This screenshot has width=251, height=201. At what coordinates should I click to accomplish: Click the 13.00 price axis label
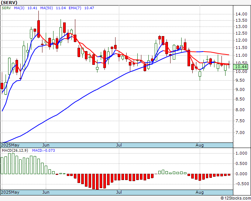(x=241, y=27)
